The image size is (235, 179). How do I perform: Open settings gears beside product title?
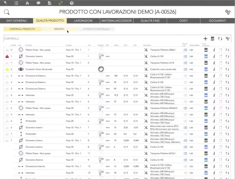click(228, 12)
